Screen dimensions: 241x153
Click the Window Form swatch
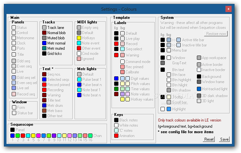[14, 108]
